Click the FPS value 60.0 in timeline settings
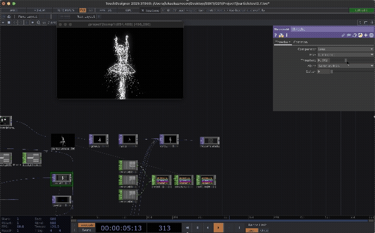Screen dimensions: 375x233 click(20, 226)
